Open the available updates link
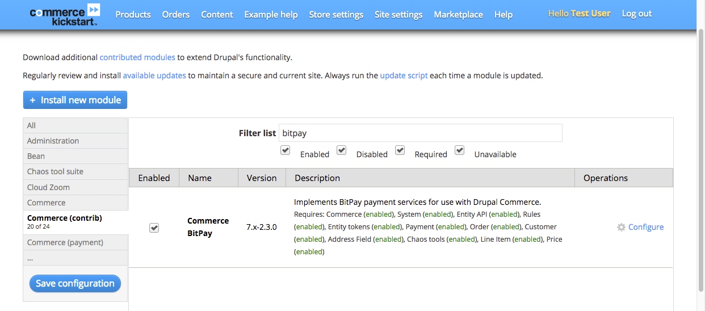This screenshot has height=311, width=705. tap(154, 75)
